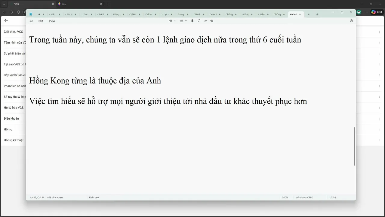Expand chevron on 'Giới thiệu VGS' row
The image size is (385, 217).
380,32
